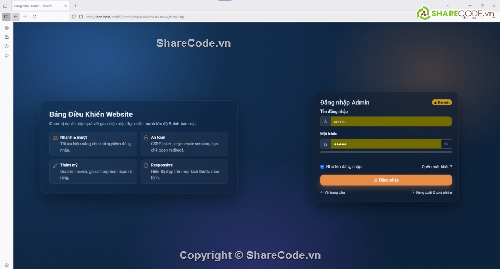Open the list all tabs chevron
Viewport: 500px width, 269px height.
(448, 6)
